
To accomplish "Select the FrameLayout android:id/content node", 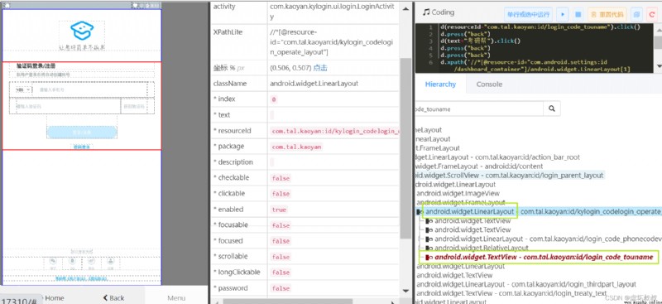I will (x=479, y=166).
